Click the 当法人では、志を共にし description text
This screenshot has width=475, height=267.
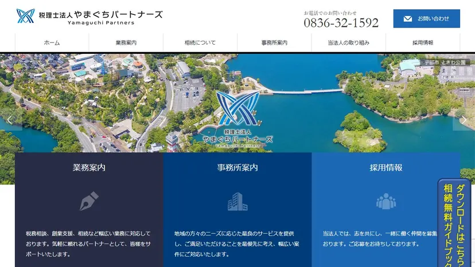pos(380,239)
